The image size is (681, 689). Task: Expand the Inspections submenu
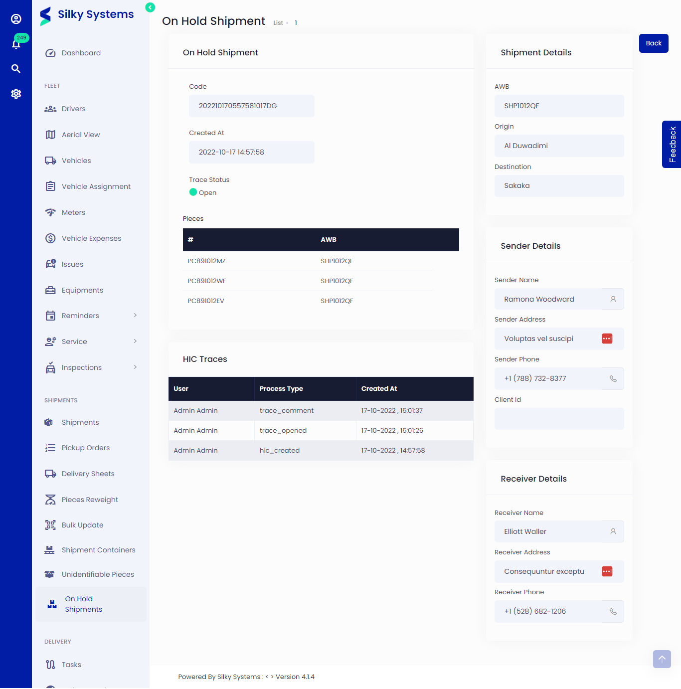pyautogui.click(x=135, y=367)
